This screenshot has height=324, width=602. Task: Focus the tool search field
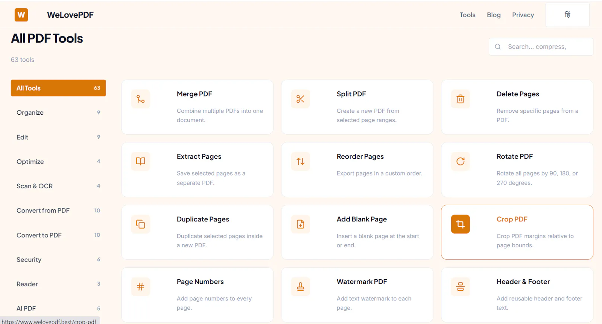(541, 47)
